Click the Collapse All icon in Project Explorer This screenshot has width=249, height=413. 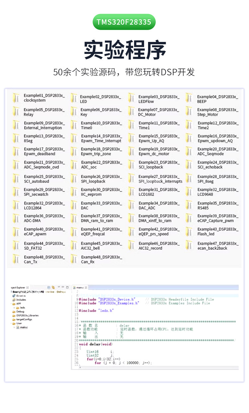click(49, 287)
